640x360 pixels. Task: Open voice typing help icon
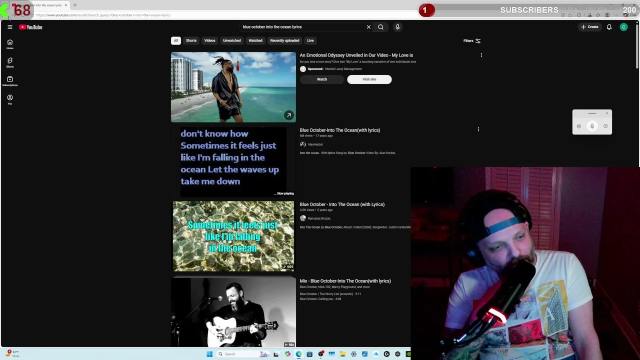pyautogui.click(x=605, y=126)
